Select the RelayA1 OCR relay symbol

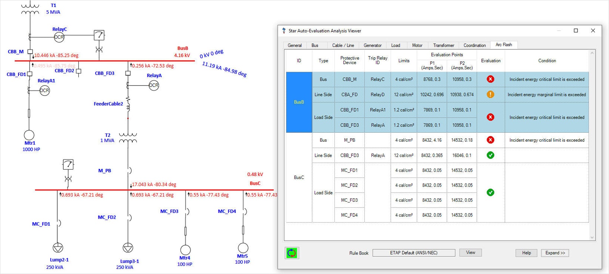44,90
